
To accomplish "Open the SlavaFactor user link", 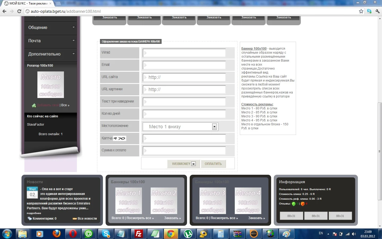I will pyautogui.click(x=36, y=125).
